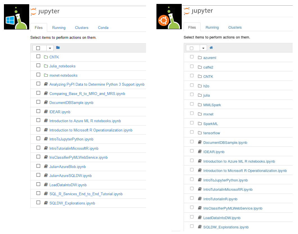Check the checkbox next to MMLSpark
The height and width of the screenshot is (234, 298).
point(192,104)
